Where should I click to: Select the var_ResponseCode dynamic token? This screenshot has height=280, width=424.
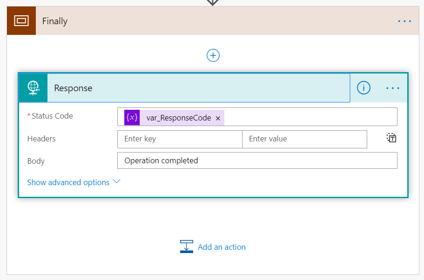179,118
